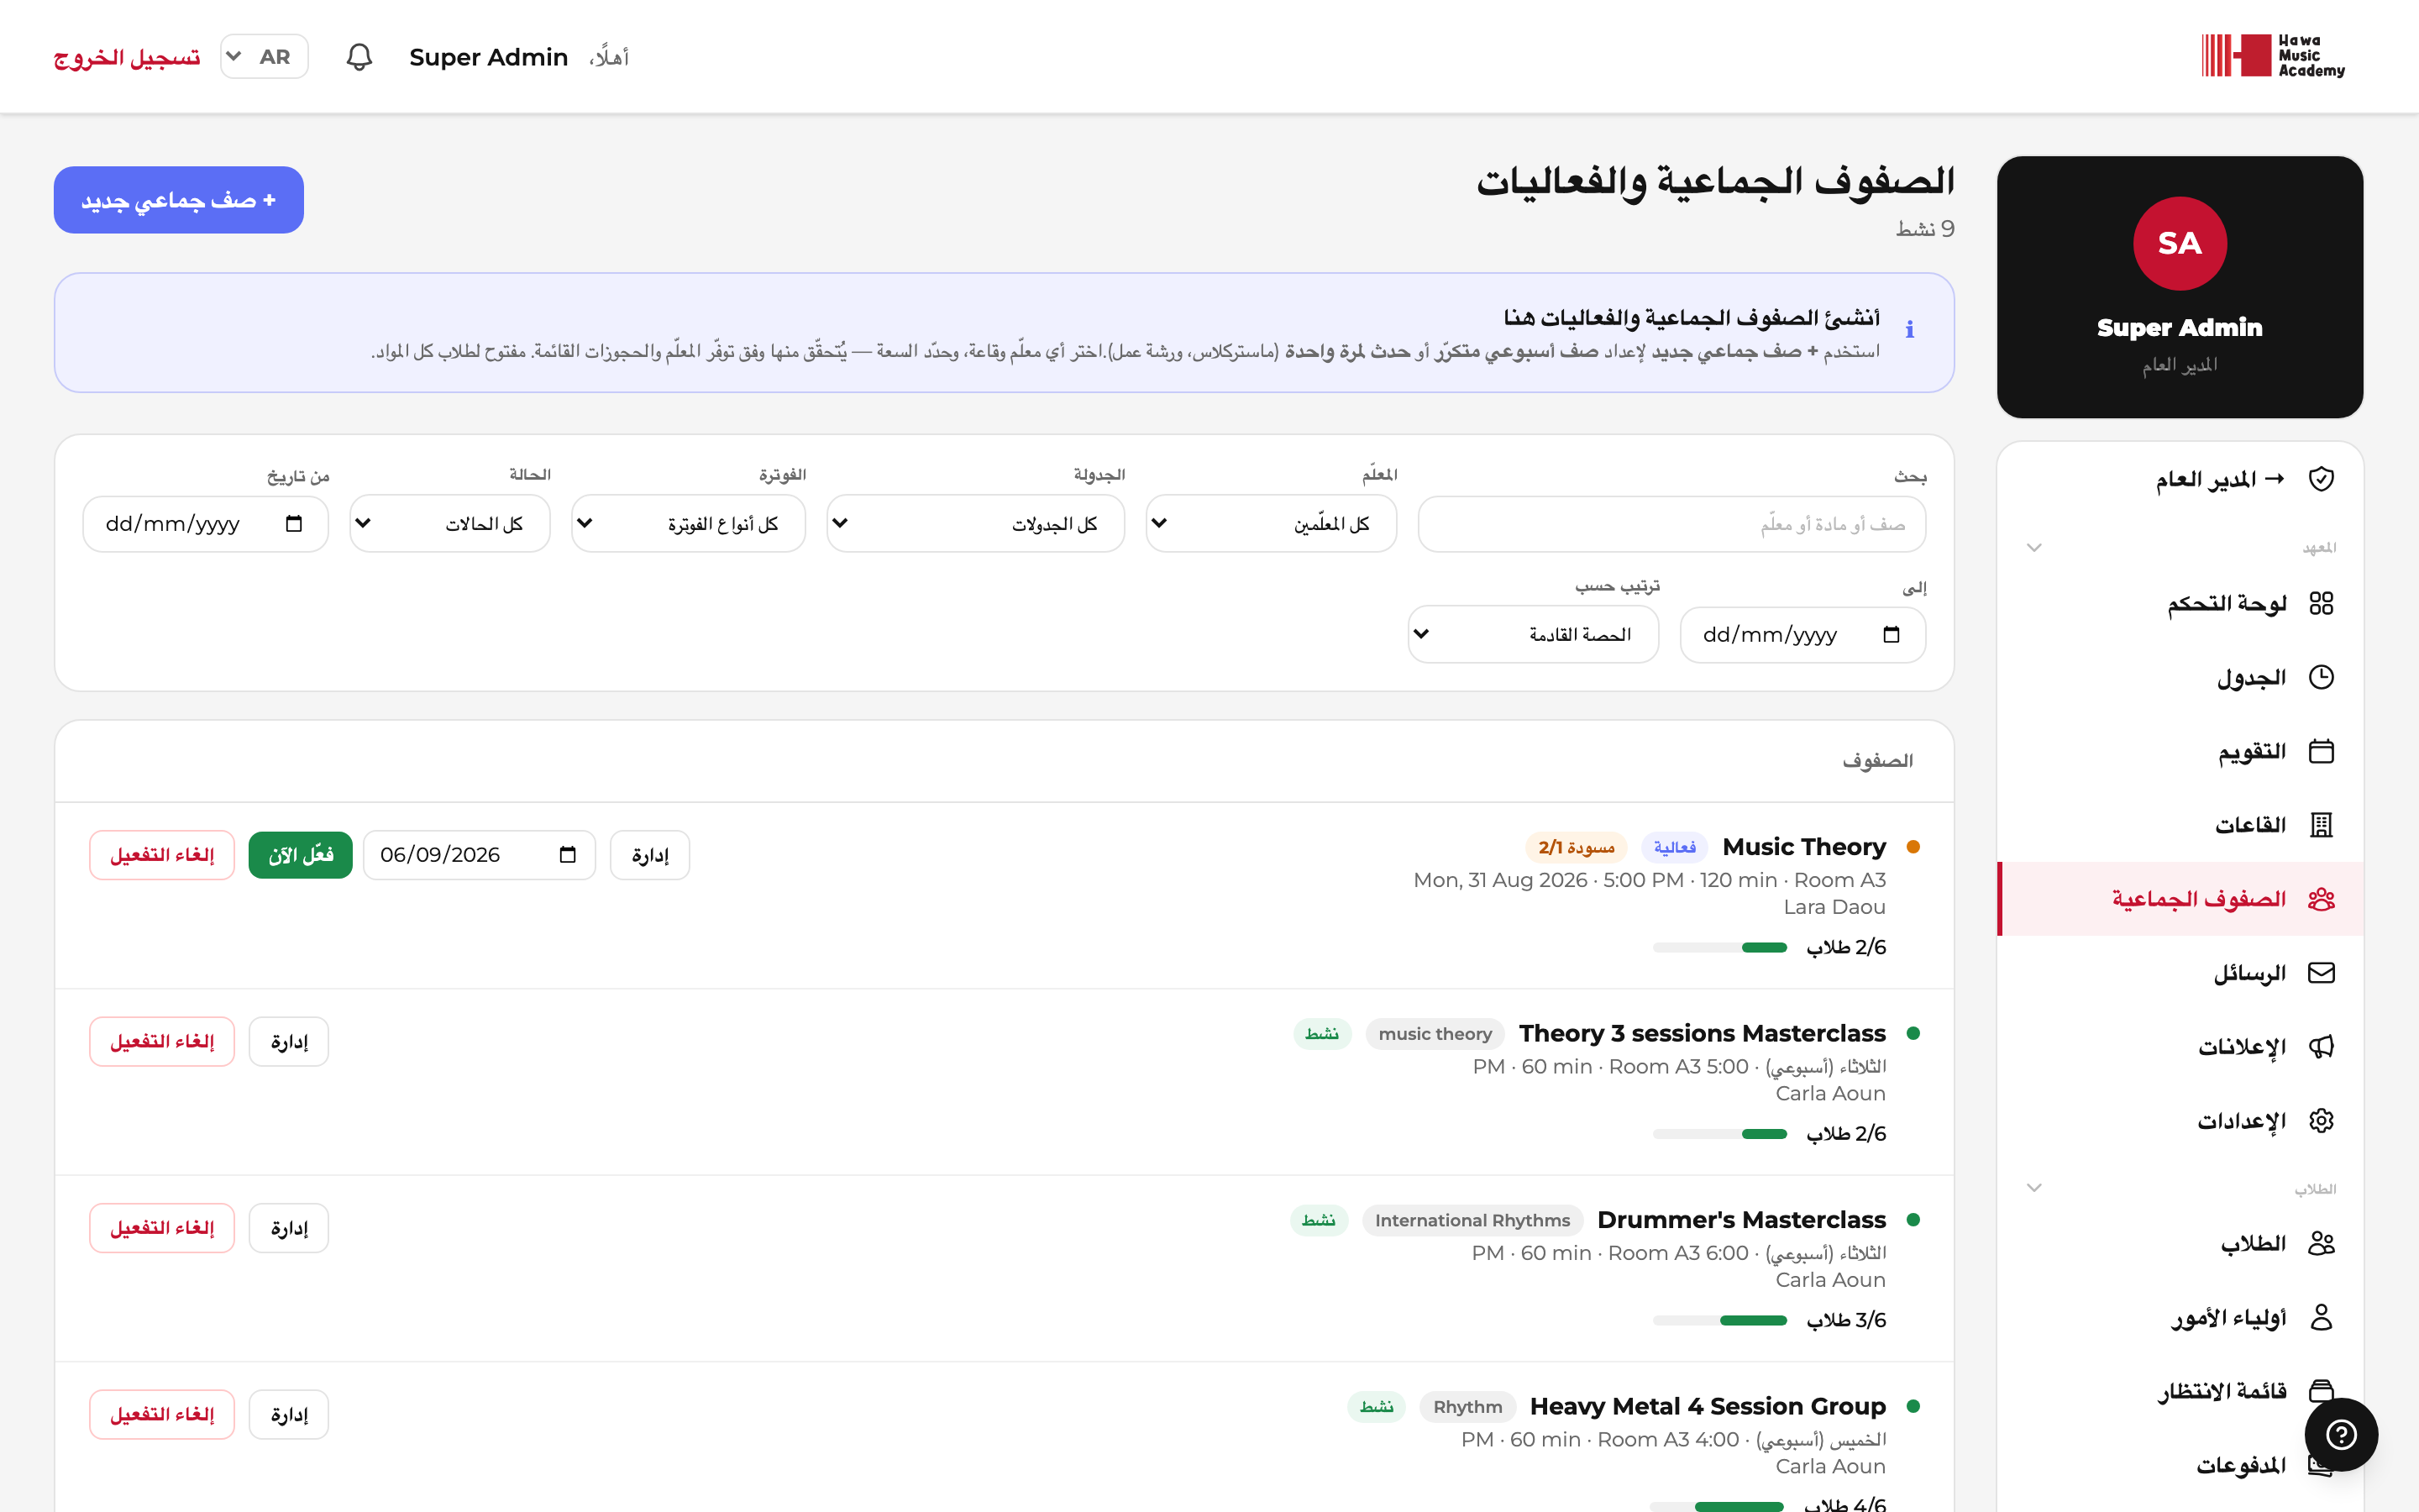This screenshot has height=1512, width=2419.
Task: Collapse the المعهد sidebar section
Action: 2033,547
